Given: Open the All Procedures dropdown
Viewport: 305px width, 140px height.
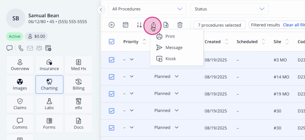Looking at the screenshot, I should click(147, 9).
